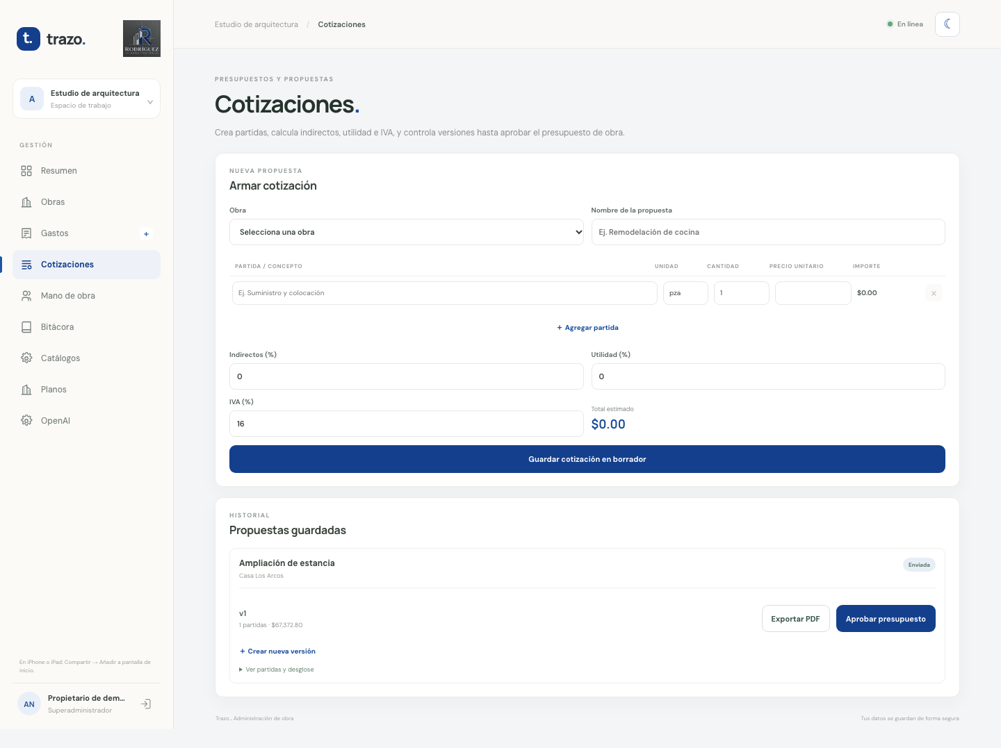Go to Resumen in the sidebar
This screenshot has height=748, width=1001.
(x=86, y=171)
